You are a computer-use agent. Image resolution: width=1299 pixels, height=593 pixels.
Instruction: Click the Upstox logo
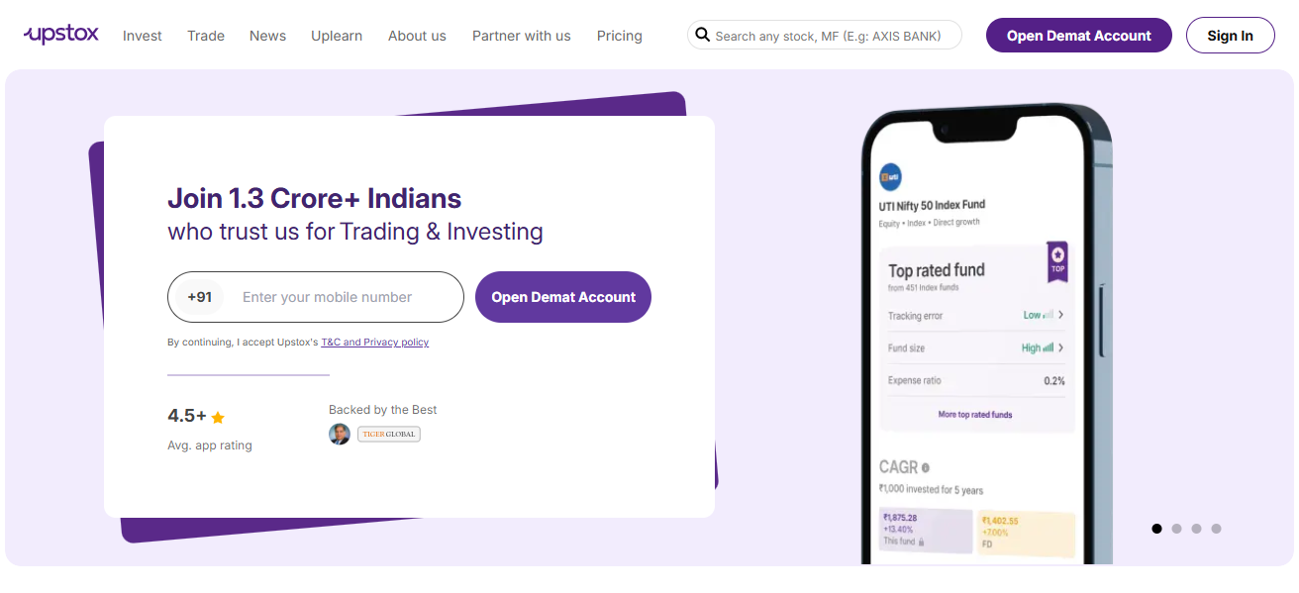tap(61, 35)
